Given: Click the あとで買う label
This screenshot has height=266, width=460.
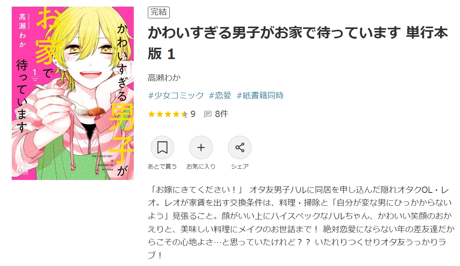Looking at the screenshot, I should (162, 167).
